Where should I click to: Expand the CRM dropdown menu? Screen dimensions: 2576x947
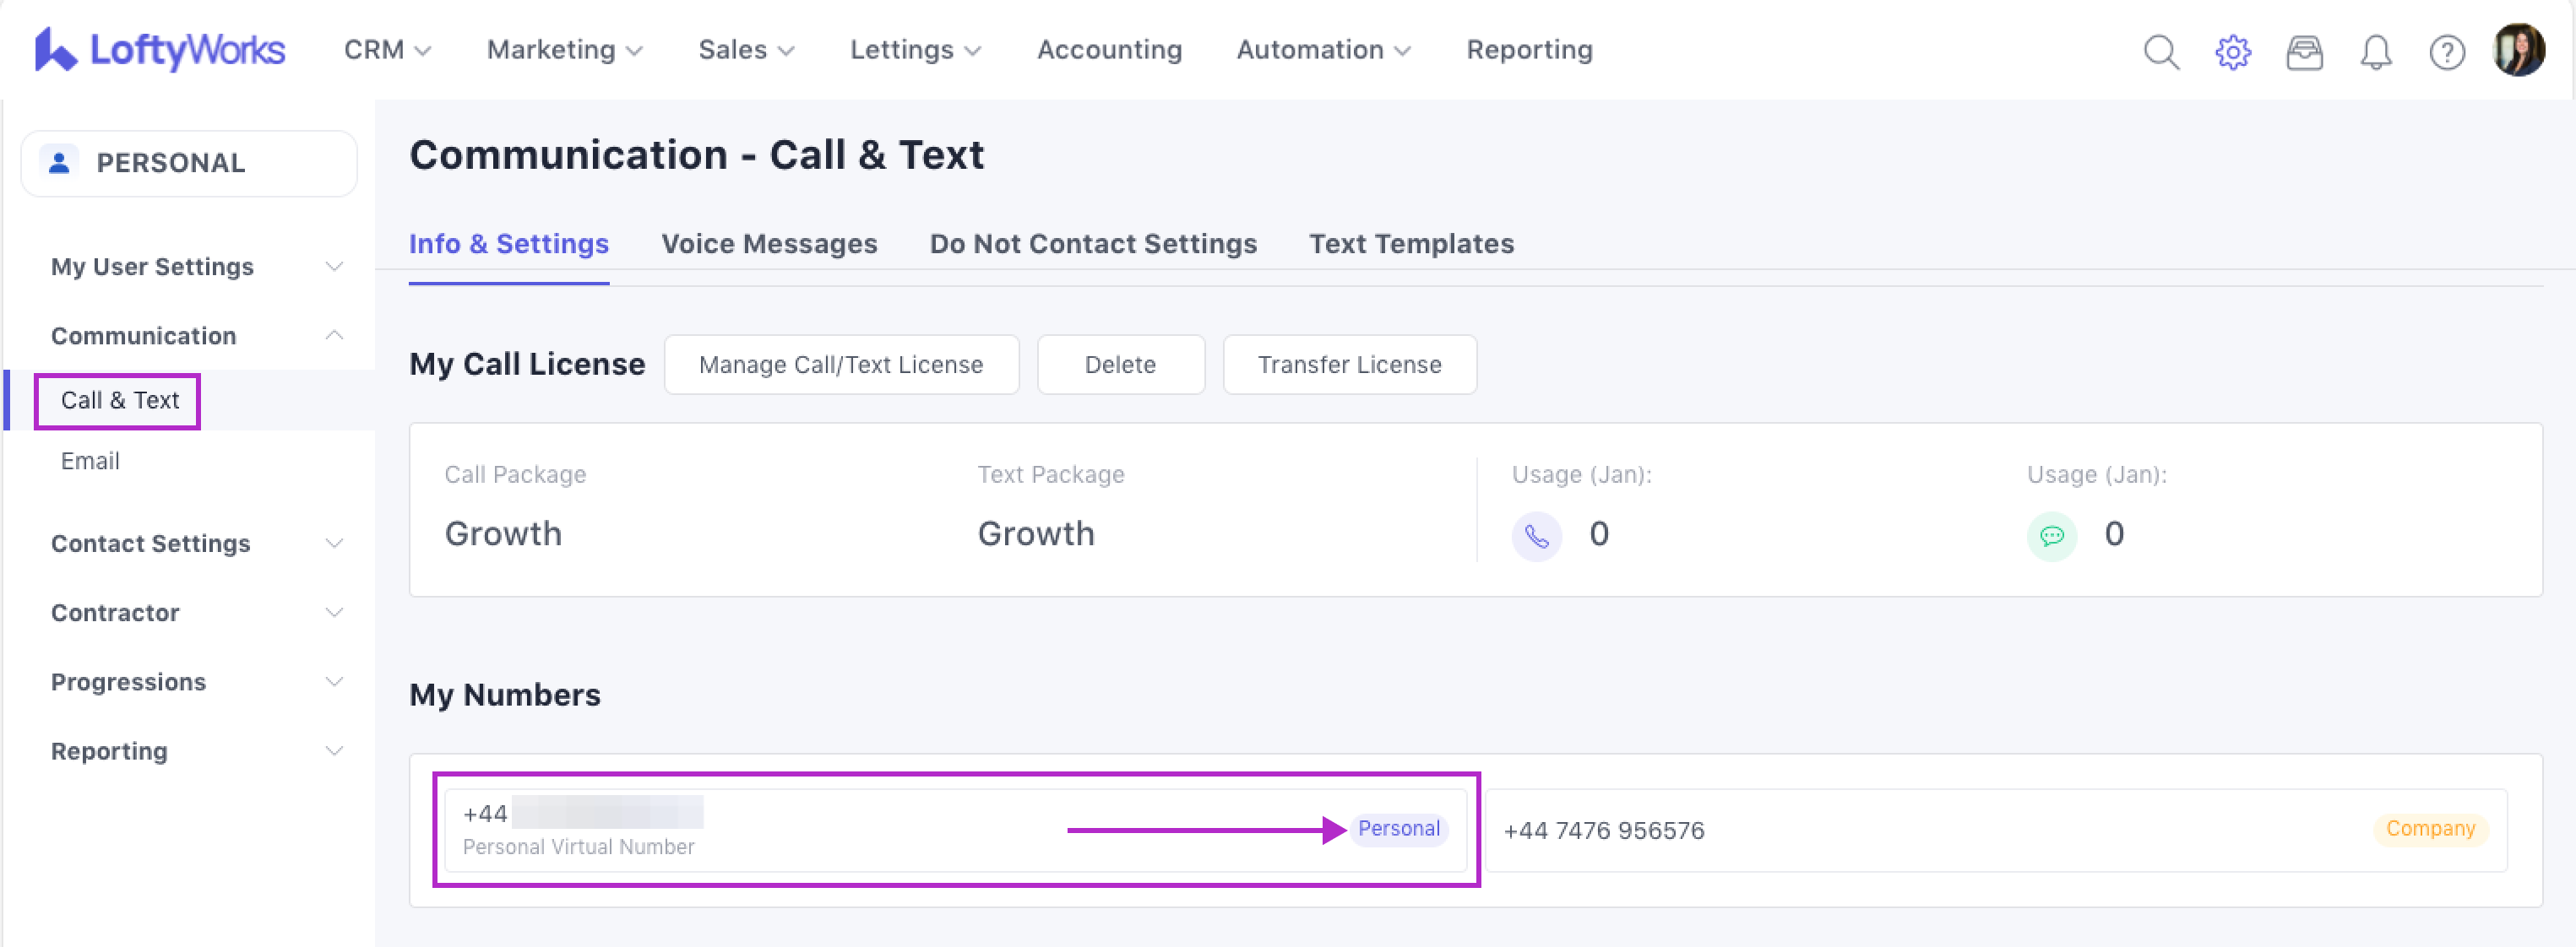point(387,50)
